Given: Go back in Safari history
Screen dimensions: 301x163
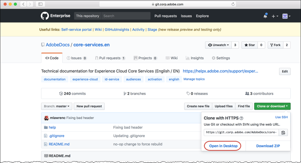Looking at the screenshot, I should (x=23, y=4).
